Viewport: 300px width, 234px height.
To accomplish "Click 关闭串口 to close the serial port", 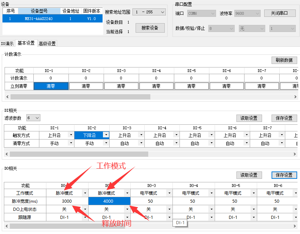I will pos(279,13).
